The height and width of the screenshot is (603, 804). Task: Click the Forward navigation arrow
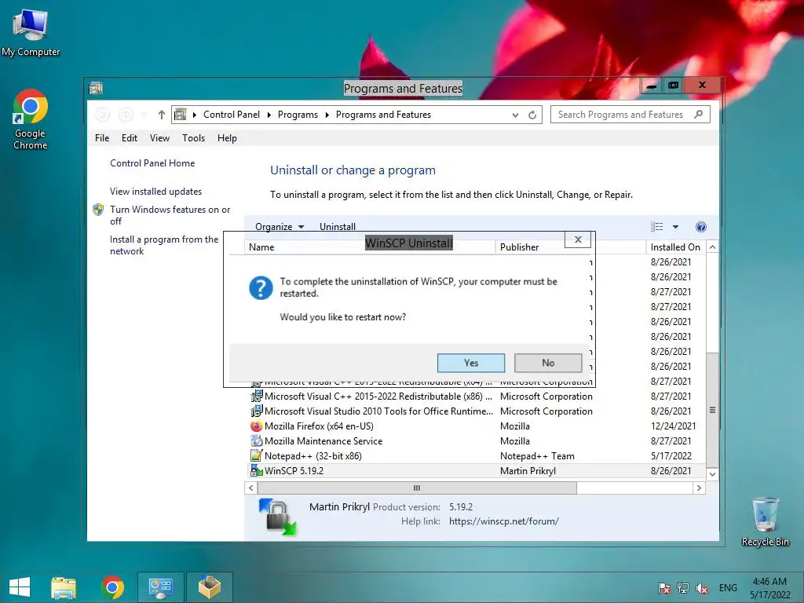(x=126, y=115)
